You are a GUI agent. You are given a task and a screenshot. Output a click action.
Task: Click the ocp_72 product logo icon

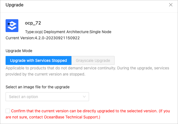12,25
